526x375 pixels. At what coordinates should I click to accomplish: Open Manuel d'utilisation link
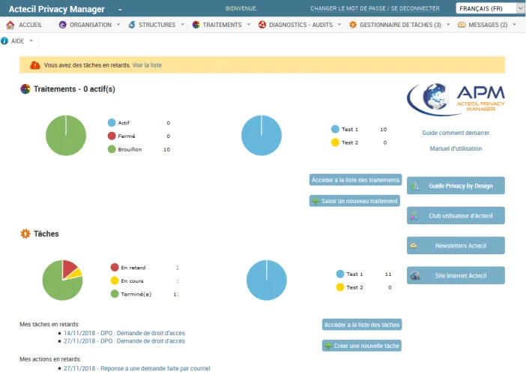pos(456,148)
